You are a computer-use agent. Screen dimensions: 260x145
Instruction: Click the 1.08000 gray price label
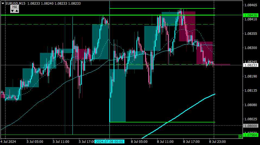tap(251, 126)
